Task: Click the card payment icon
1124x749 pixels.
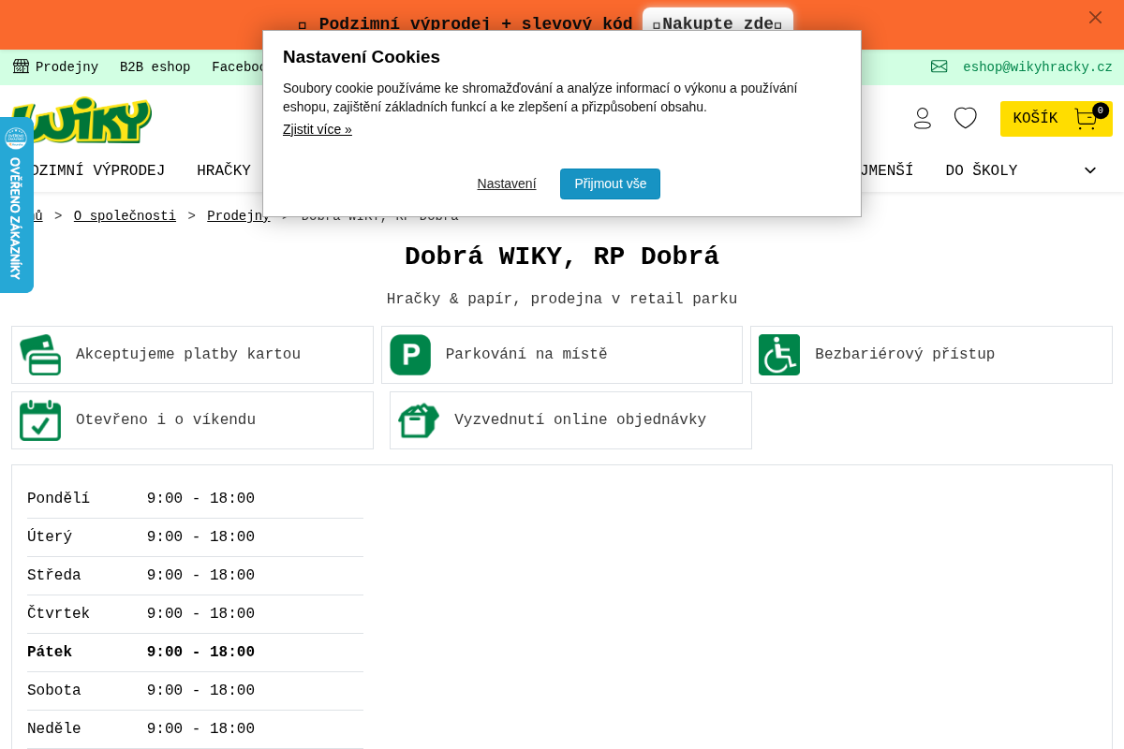Action: tap(40, 355)
